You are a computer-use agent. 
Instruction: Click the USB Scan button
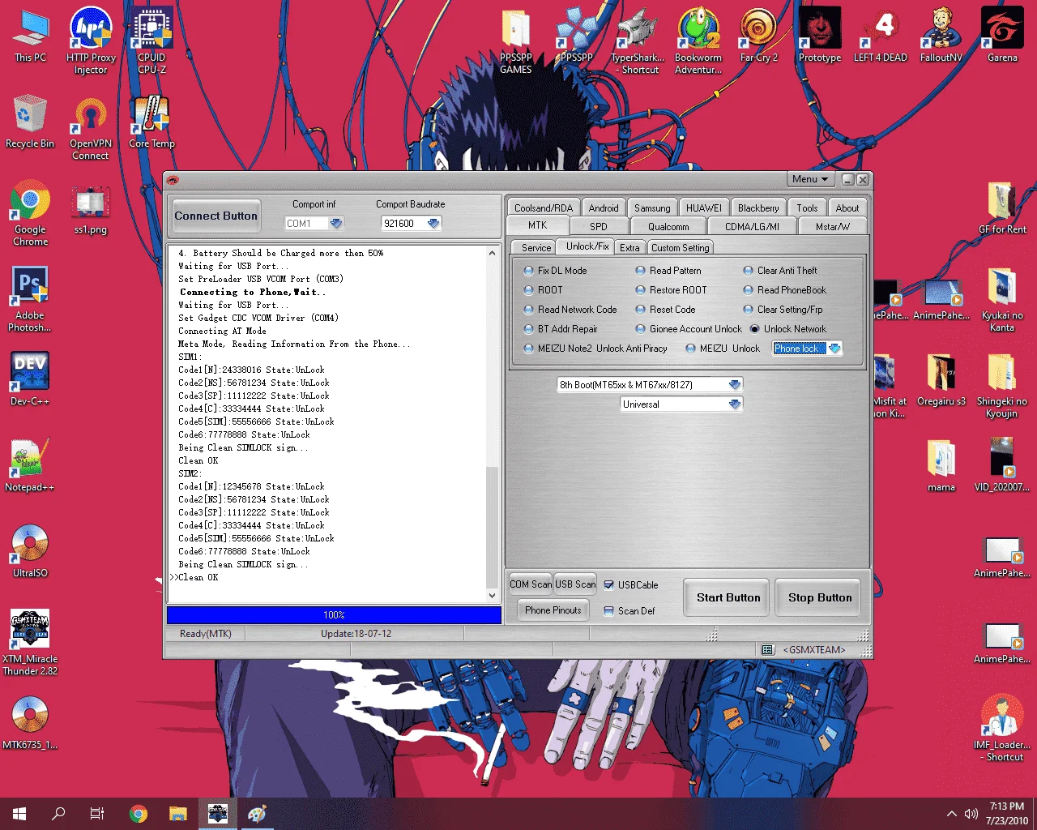(x=575, y=584)
